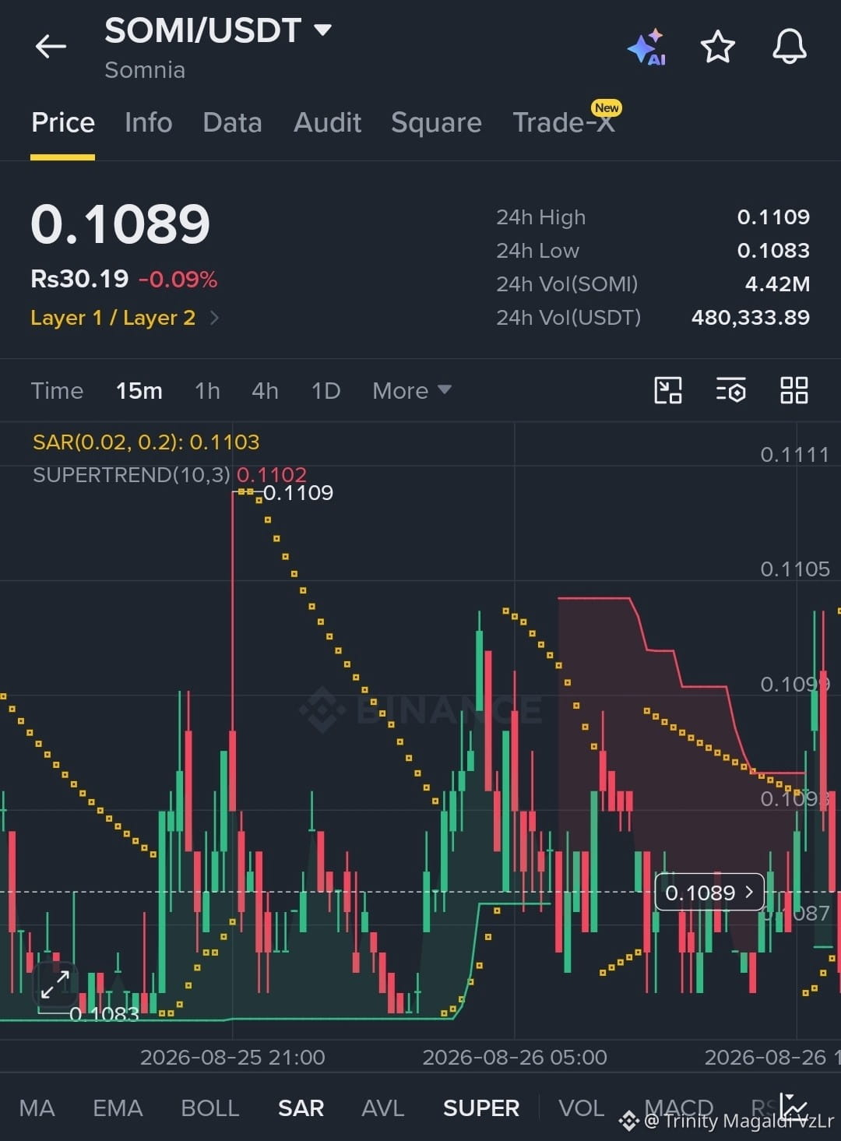The height and width of the screenshot is (1141, 841).
Task: Open the Audit tab
Action: 328,122
